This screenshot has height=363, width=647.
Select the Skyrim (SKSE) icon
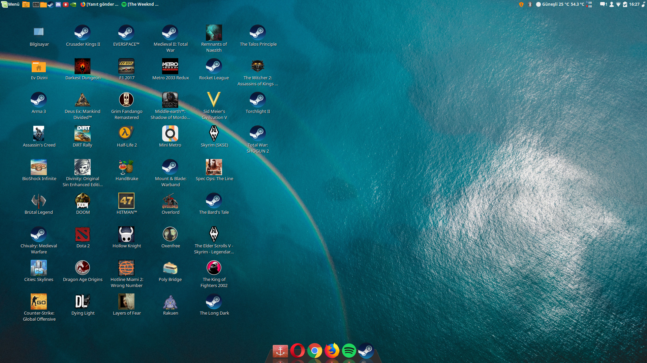pos(214,133)
